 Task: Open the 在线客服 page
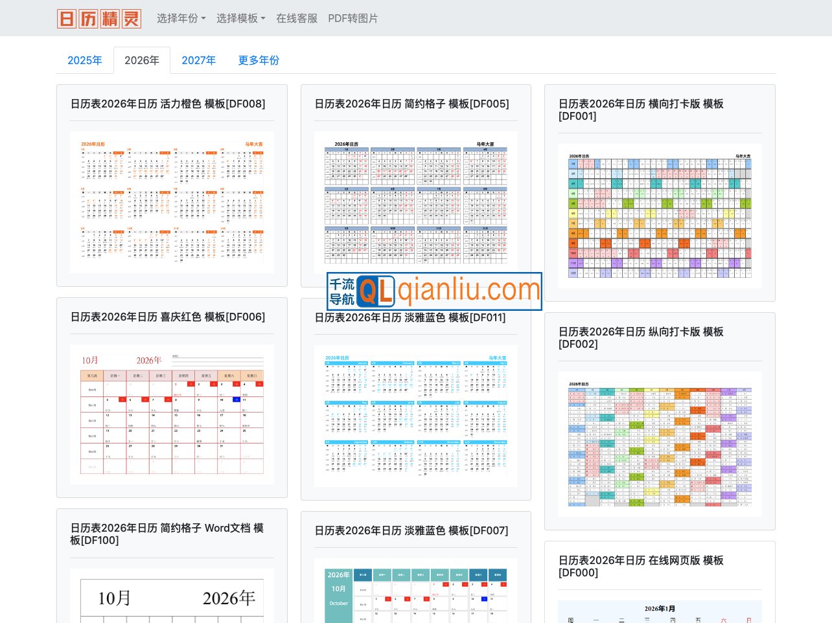point(297,18)
